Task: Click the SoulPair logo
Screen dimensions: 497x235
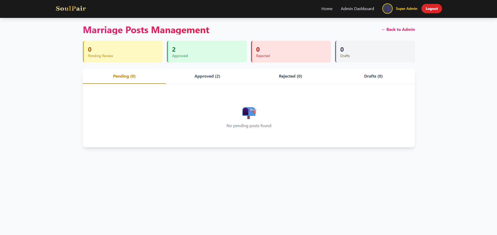Action: coord(71,9)
